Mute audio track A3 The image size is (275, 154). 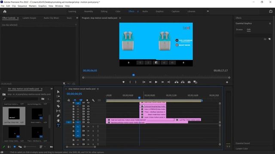89,136
